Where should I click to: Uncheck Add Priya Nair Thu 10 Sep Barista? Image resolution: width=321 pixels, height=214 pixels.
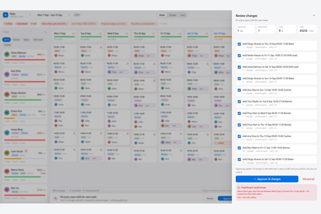pos(239,125)
